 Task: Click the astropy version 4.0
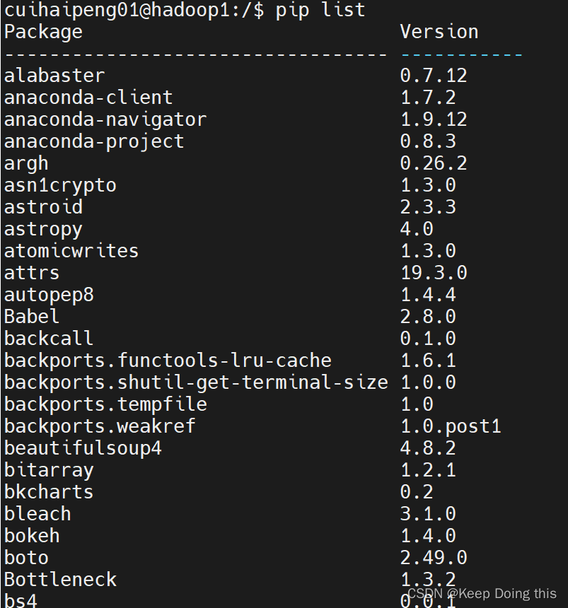tap(417, 229)
